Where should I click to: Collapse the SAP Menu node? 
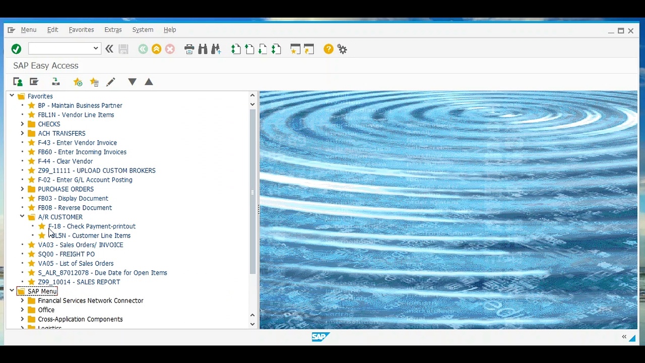(12, 291)
